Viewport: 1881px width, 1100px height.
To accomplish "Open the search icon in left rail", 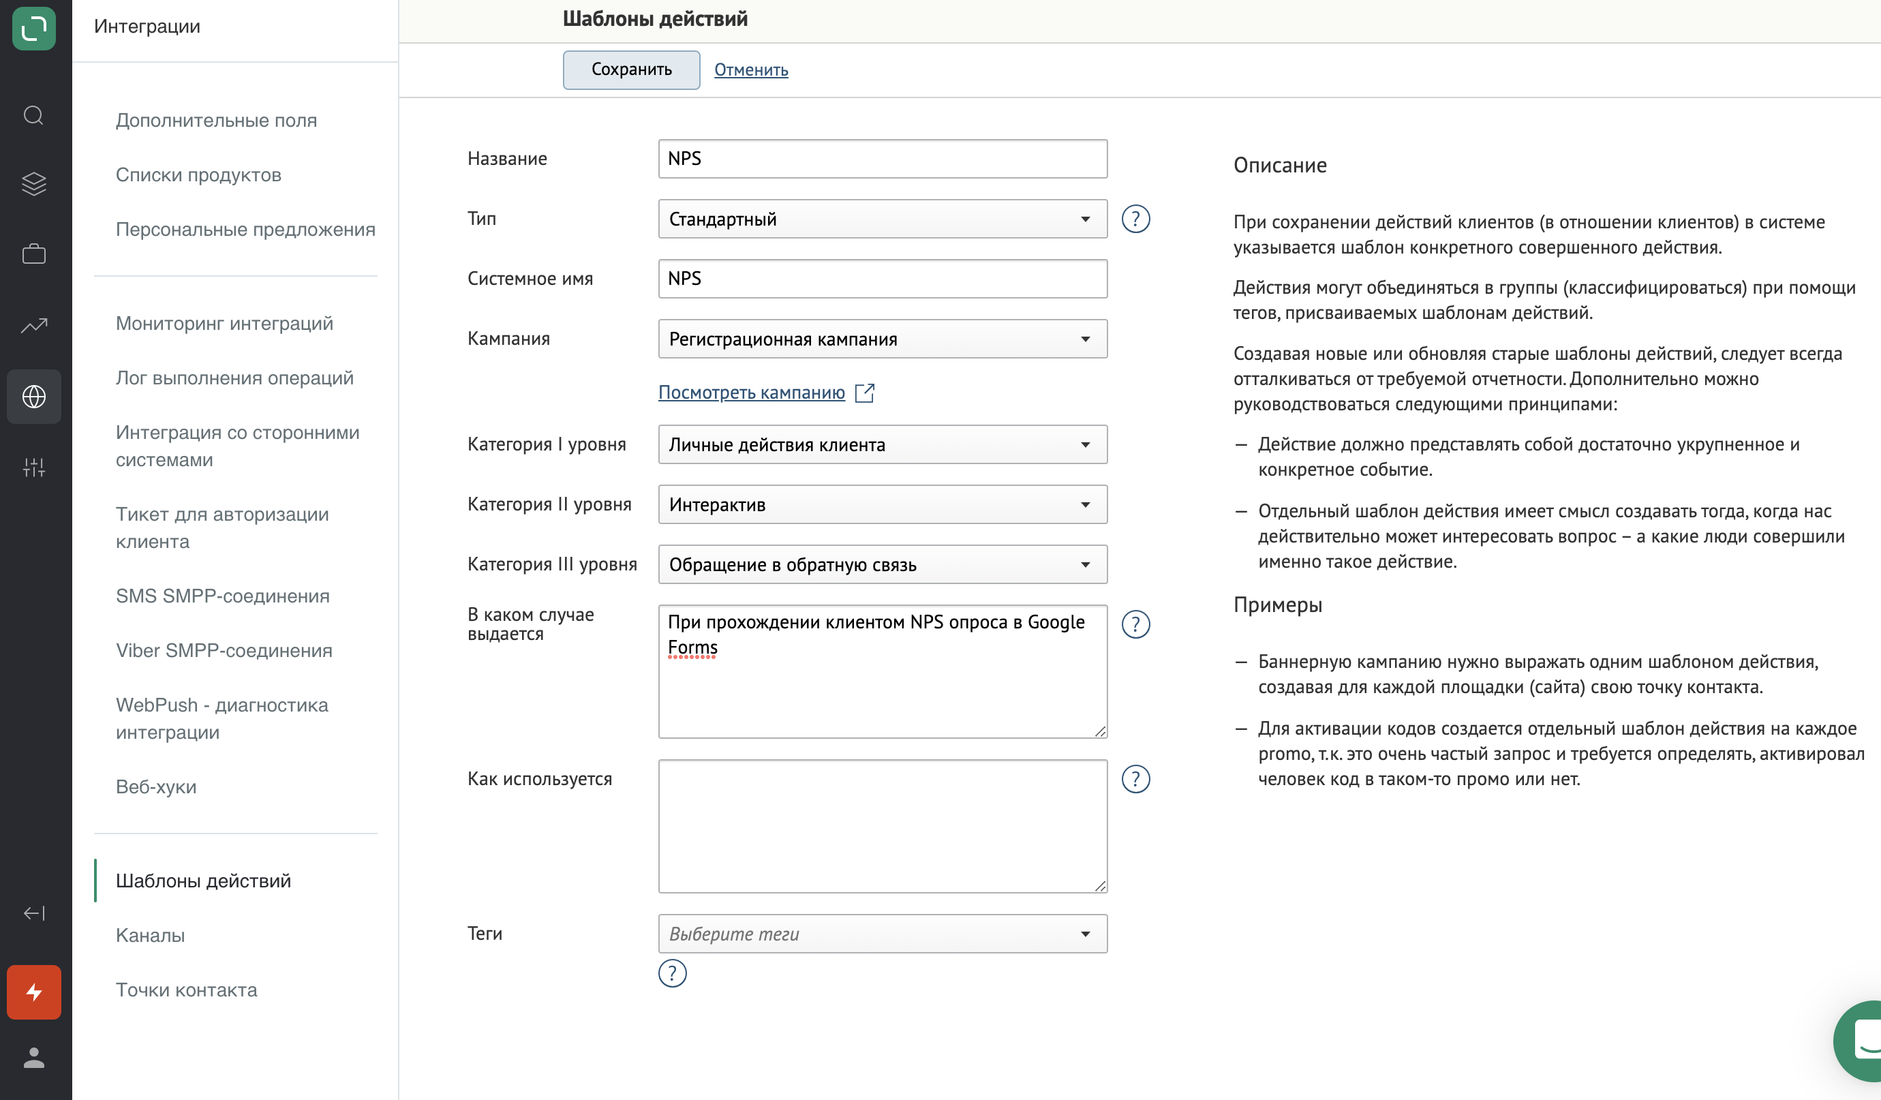I will (x=33, y=116).
